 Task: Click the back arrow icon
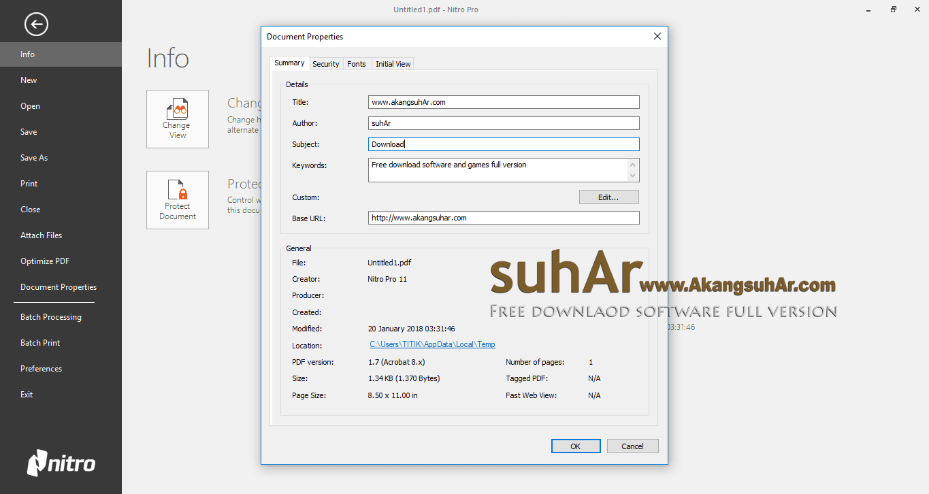[x=36, y=24]
